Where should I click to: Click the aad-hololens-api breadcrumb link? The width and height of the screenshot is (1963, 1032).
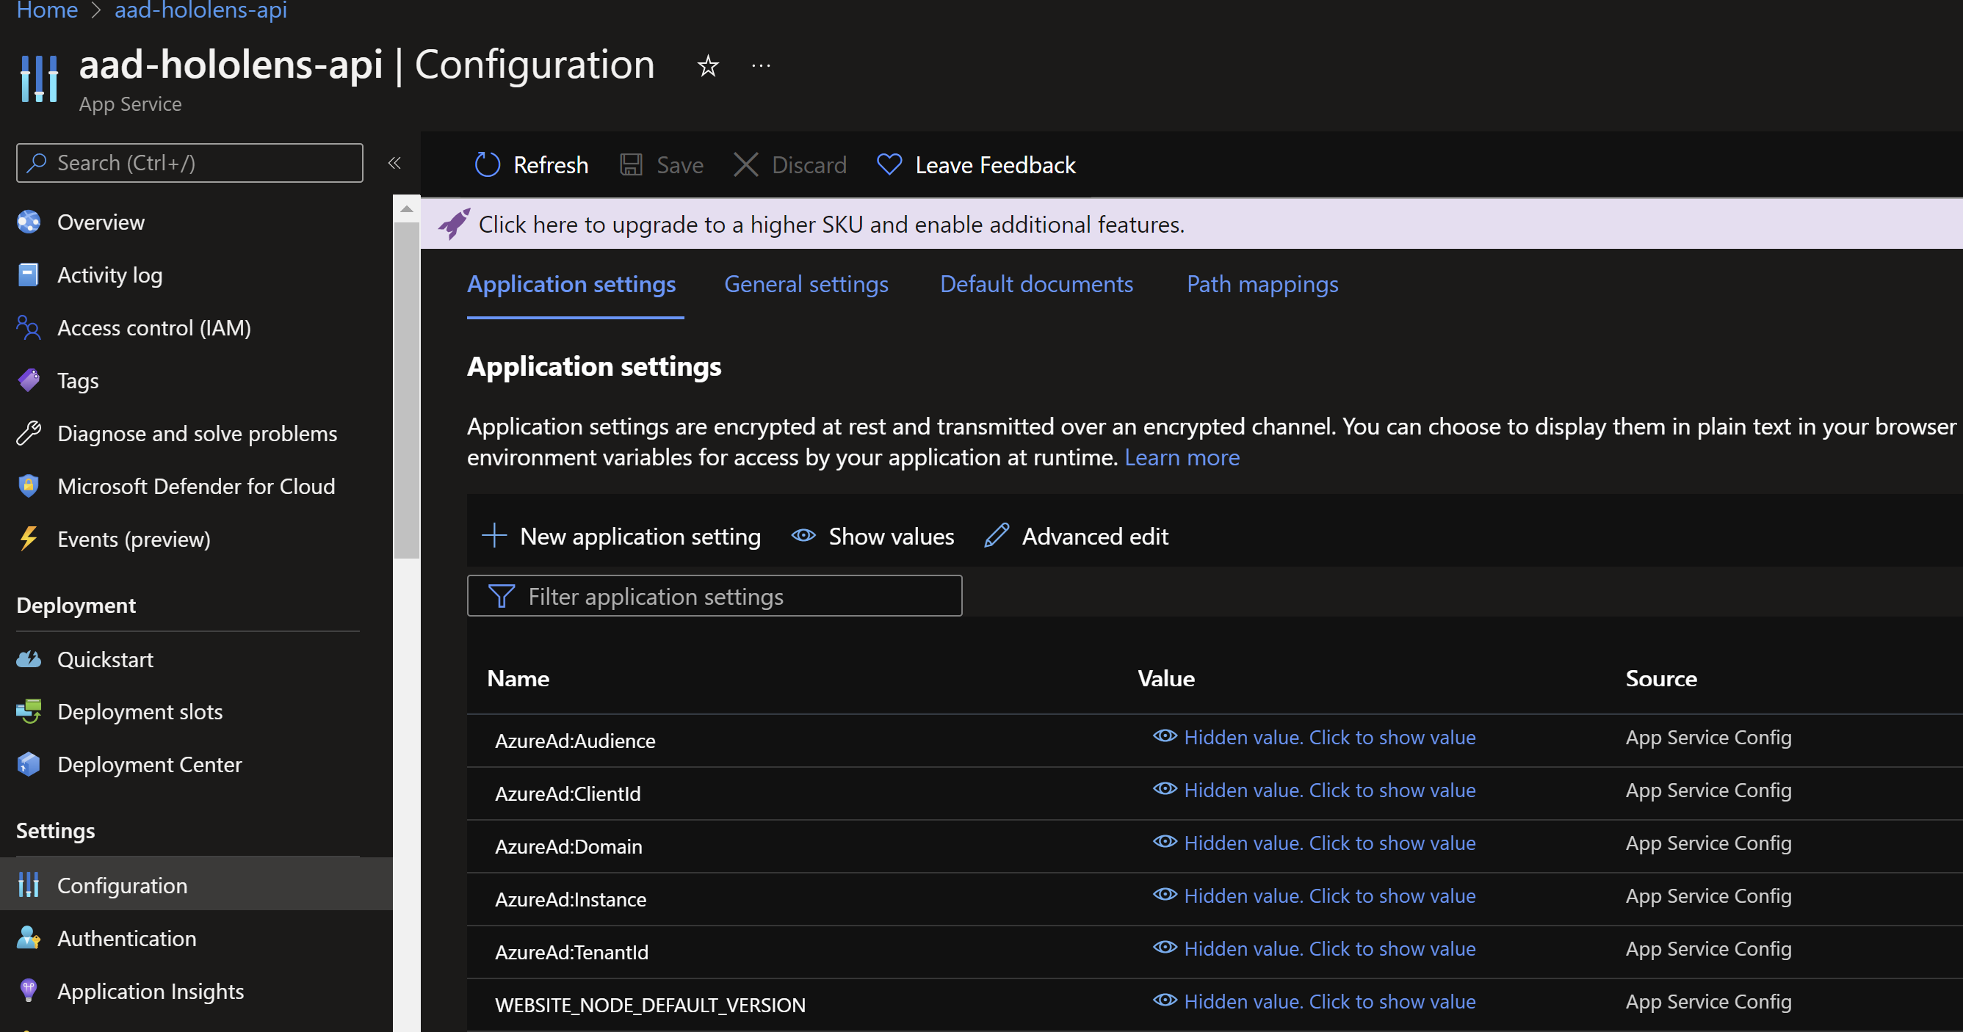click(200, 11)
